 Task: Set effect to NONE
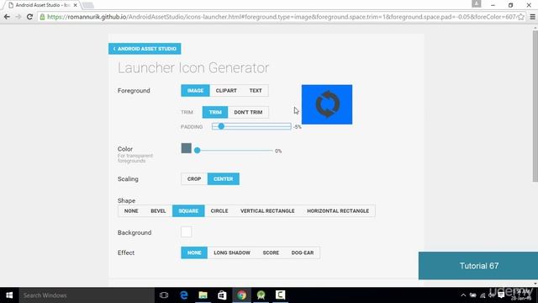194,252
